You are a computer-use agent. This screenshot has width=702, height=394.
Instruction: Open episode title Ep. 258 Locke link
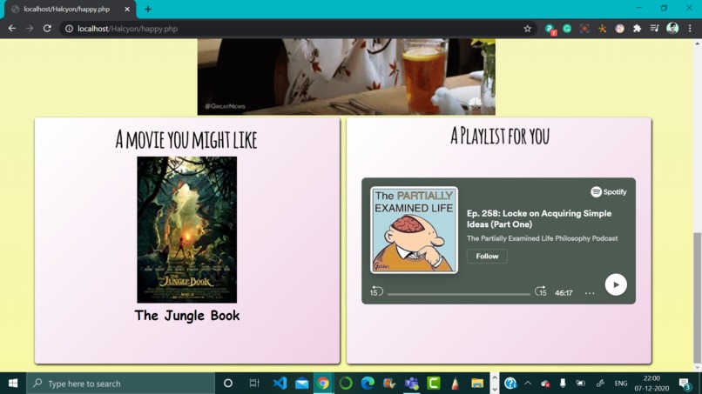pyautogui.click(x=538, y=218)
